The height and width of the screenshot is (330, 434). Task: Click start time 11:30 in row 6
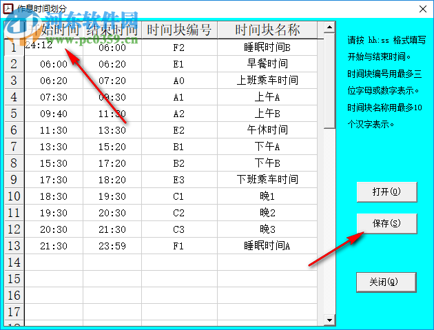click(54, 130)
